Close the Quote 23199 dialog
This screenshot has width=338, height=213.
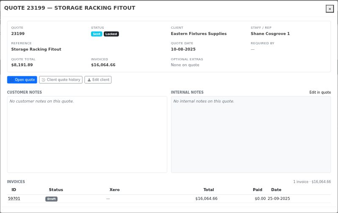(330, 9)
